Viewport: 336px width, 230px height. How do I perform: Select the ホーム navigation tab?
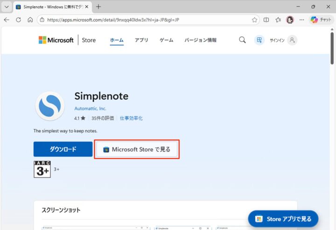(117, 40)
